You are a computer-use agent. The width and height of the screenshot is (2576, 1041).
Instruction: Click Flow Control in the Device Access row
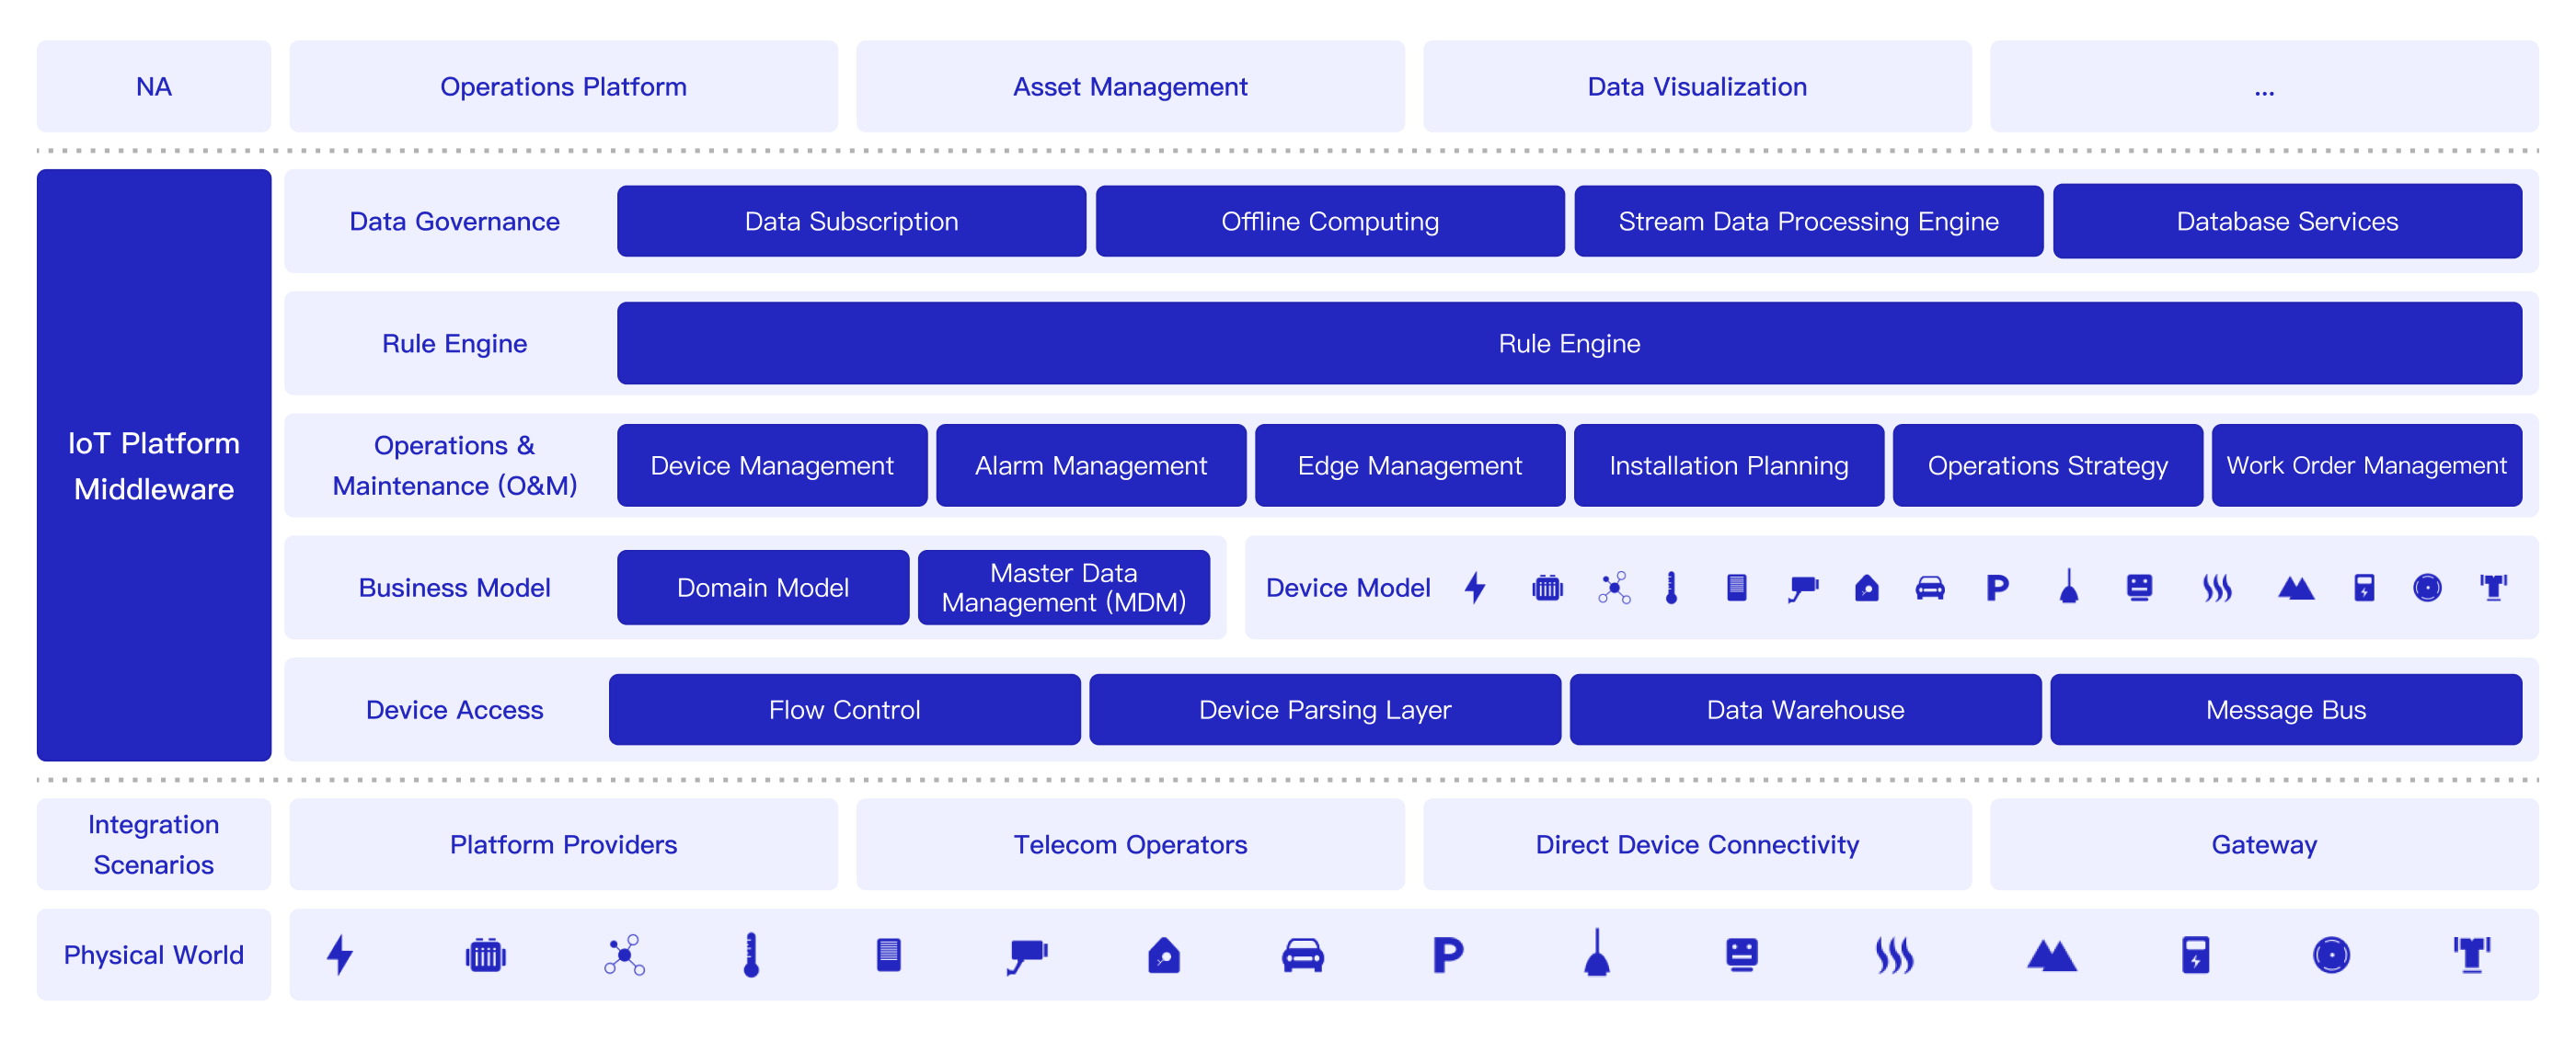(844, 709)
